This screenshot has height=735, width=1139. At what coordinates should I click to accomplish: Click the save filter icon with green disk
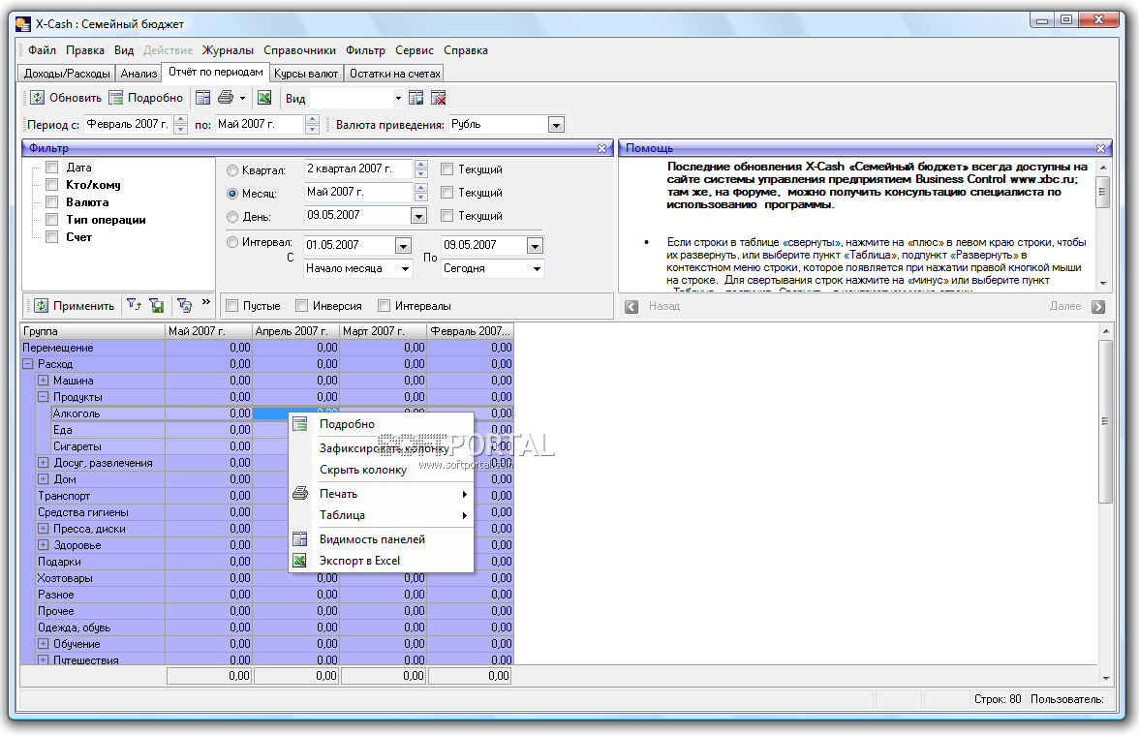156,306
